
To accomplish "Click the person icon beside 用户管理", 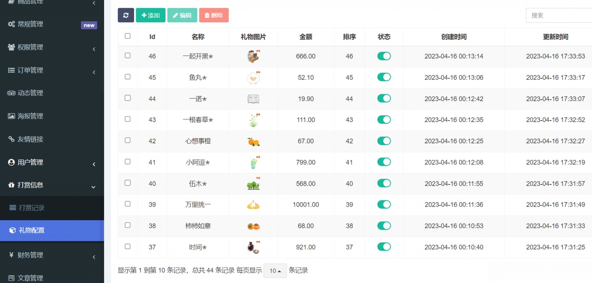I will tap(12, 162).
